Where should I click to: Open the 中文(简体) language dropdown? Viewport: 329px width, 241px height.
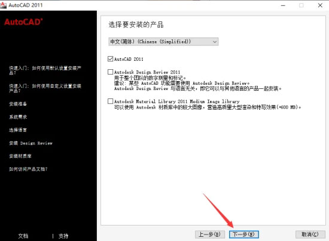163,42
